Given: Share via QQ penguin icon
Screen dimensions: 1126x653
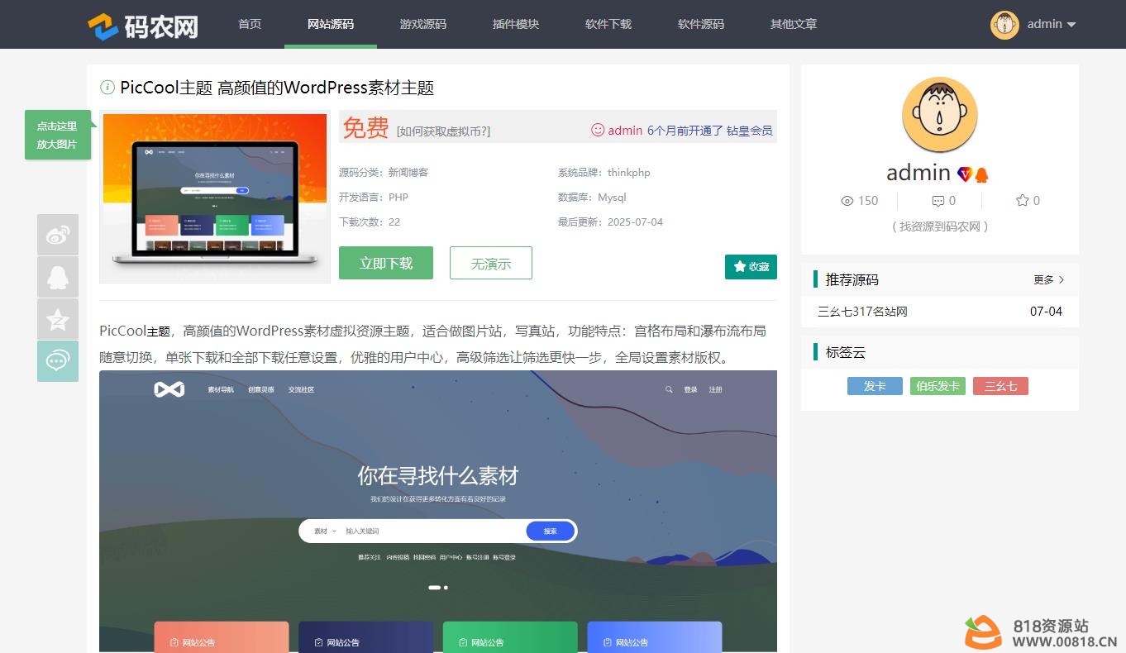Looking at the screenshot, I should coord(58,277).
